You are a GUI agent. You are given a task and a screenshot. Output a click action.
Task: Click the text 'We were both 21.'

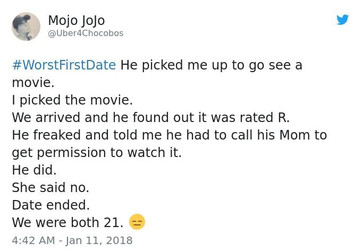tap(67, 222)
